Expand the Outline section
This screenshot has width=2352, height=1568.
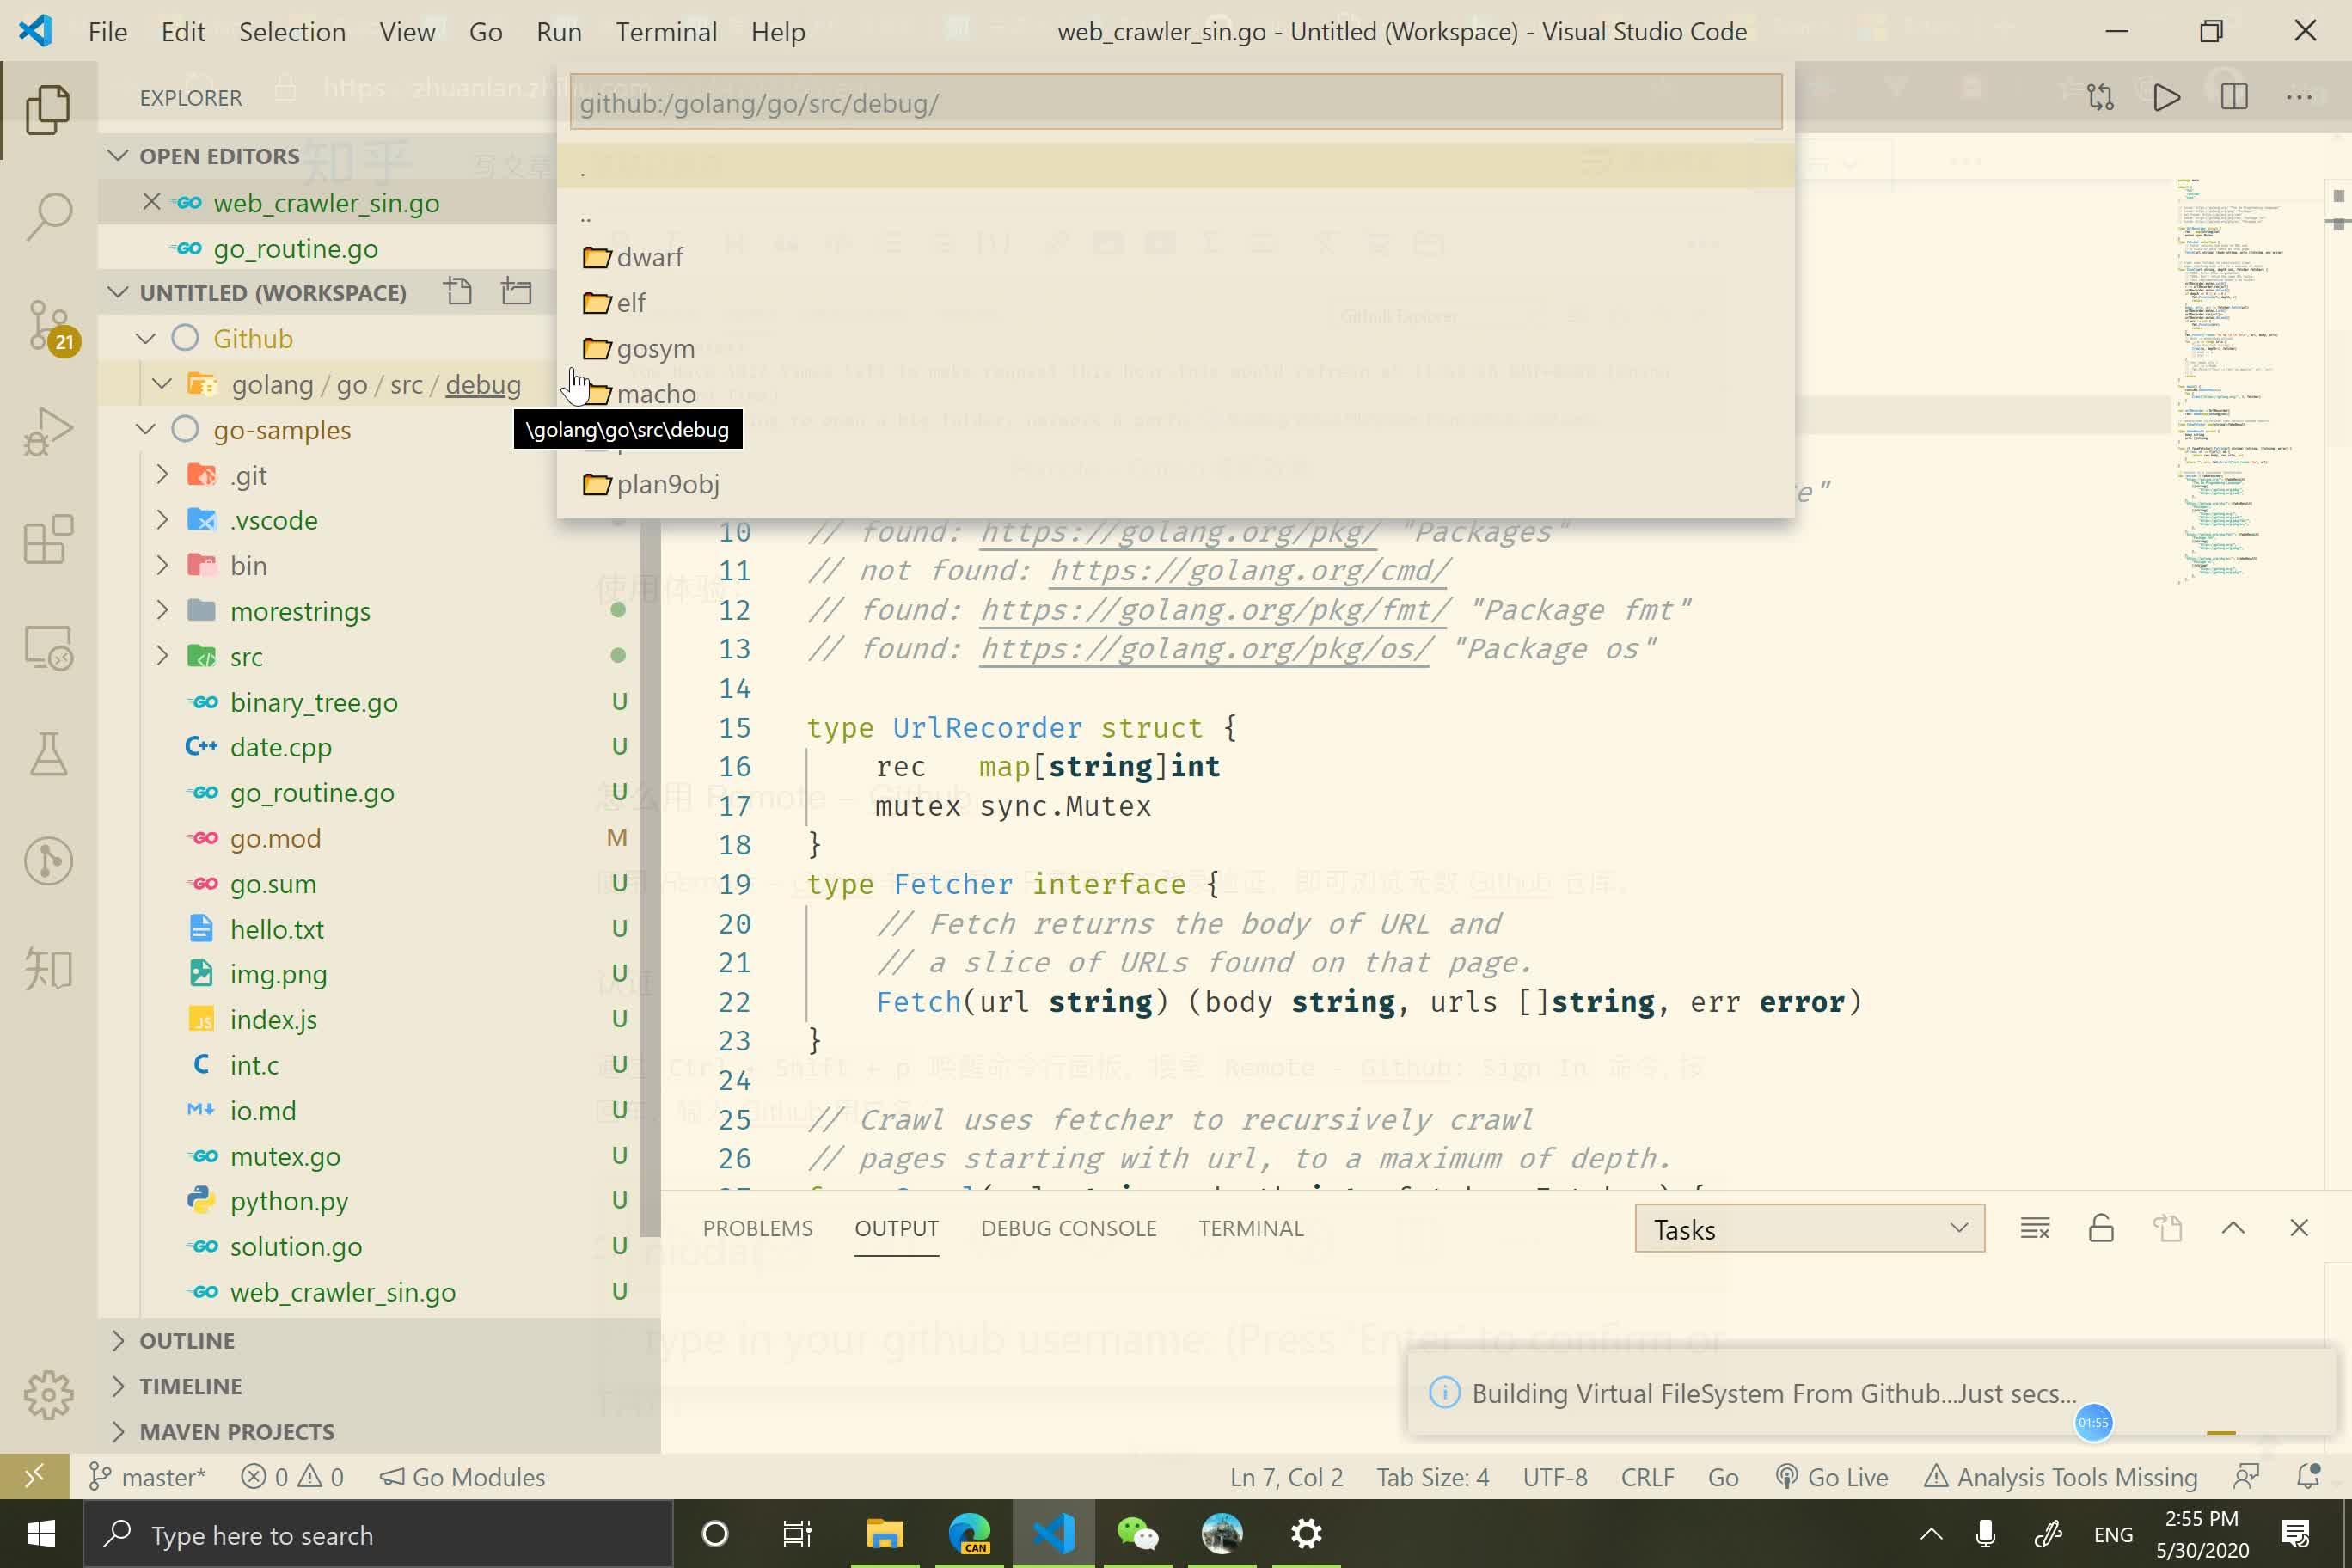pos(118,1340)
